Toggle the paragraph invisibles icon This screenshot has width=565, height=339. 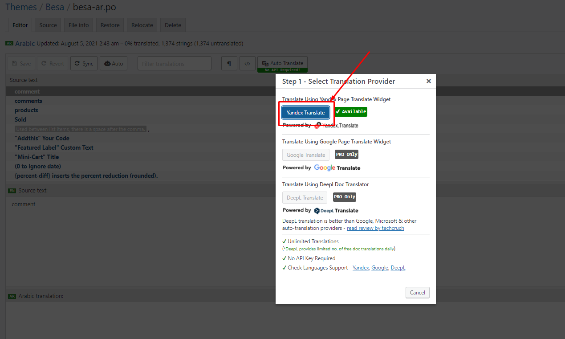(229, 64)
